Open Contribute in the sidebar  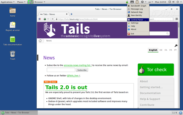tap(156, 105)
